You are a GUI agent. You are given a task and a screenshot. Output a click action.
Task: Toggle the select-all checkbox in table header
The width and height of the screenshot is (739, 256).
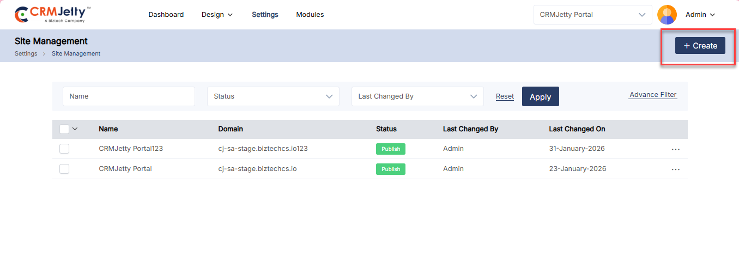coord(64,129)
